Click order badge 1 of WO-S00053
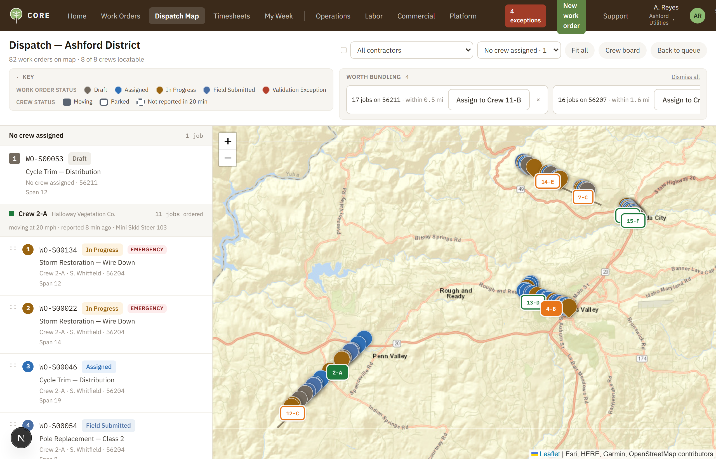The width and height of the screenshot is (716, 459). pyautogui.click(x=15, y=159)
